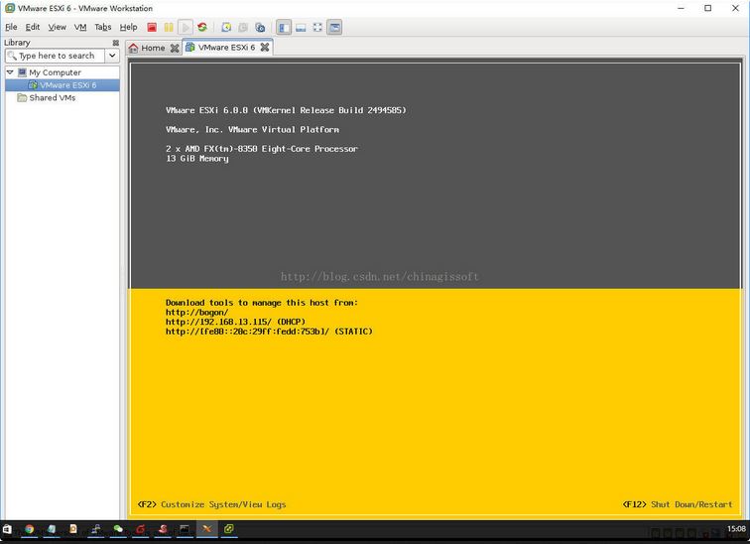The height and width of the screenshot is (544, 750).
Task: Minimize the VMware Workstation window
Action: coord(682,8)
